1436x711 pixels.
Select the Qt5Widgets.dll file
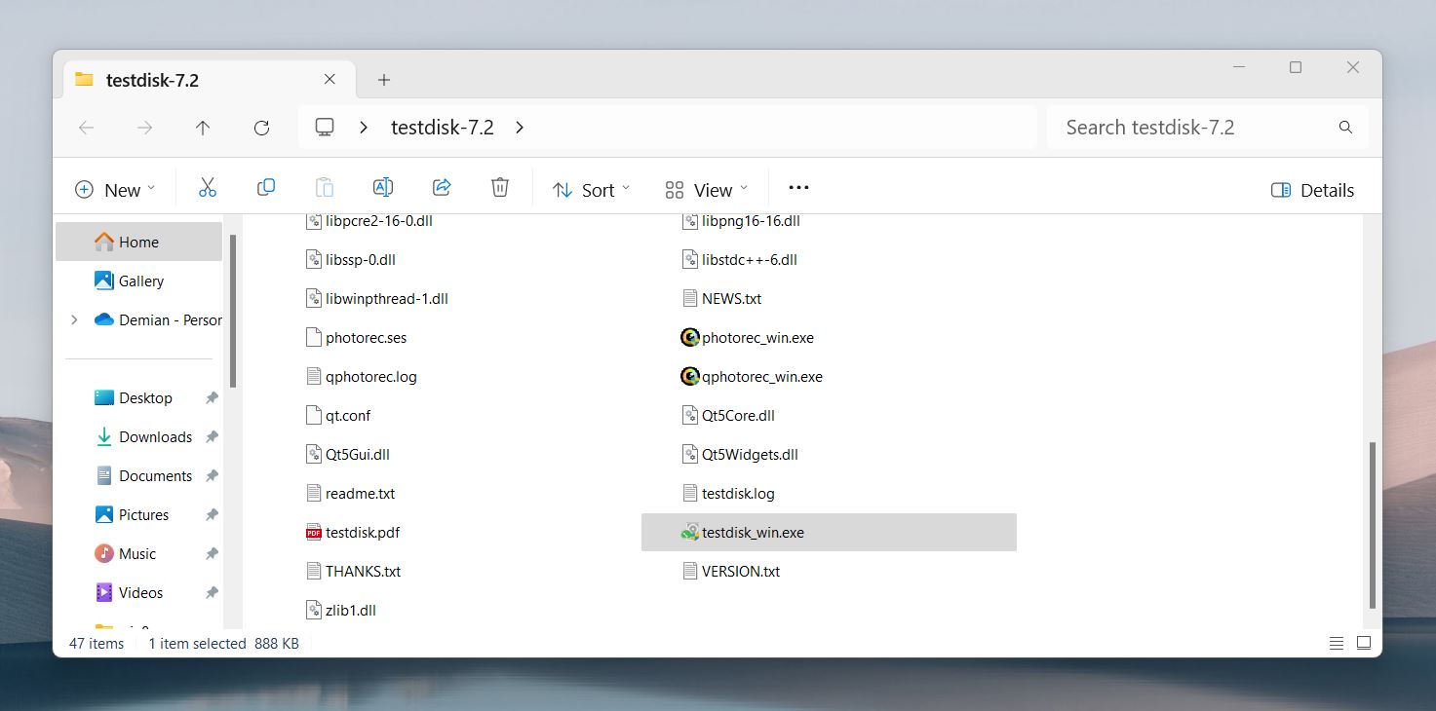tap(740, 455)
